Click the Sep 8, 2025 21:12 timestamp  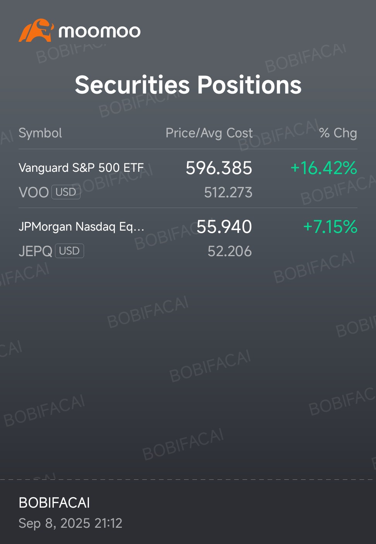pyautogui.click(x=70, y=523)
